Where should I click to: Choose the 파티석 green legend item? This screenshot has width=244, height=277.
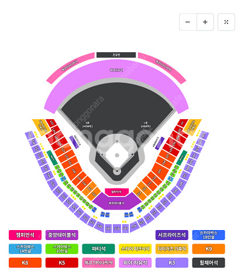pyautogui.click(x=98, y=249)
